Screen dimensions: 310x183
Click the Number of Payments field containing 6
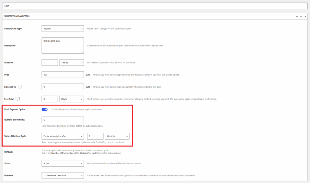(x=63, y=120)
